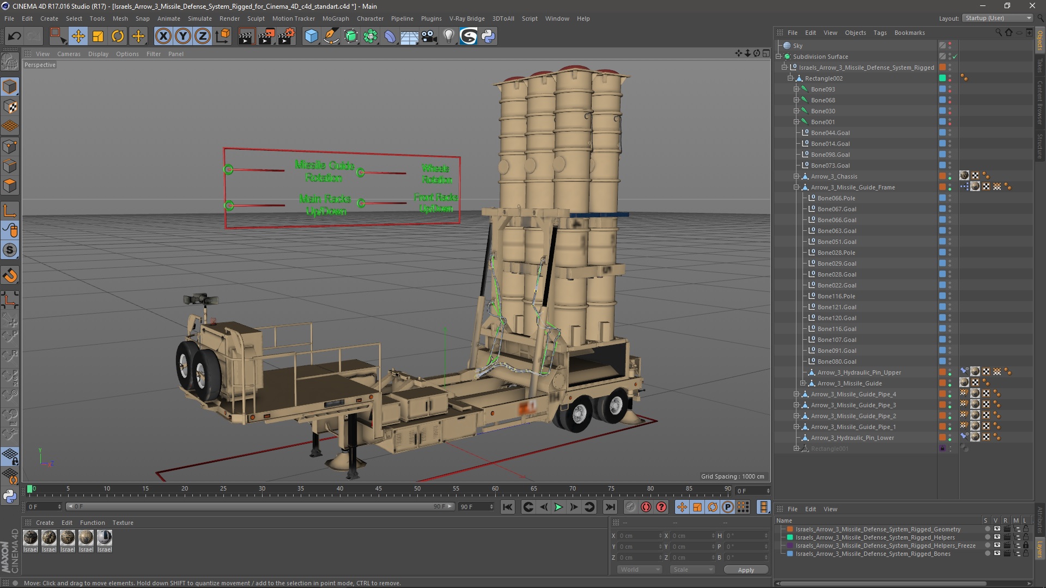Add a Cube primitive object
Screen dimensions: 1046x588
(311, 36)
